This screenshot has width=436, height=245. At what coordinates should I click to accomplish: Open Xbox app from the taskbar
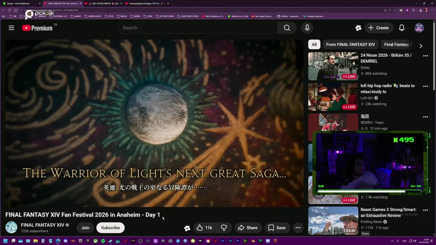coord(96,241)
